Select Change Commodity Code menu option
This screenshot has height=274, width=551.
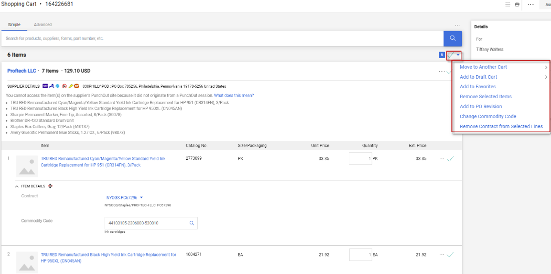(488, 117)
